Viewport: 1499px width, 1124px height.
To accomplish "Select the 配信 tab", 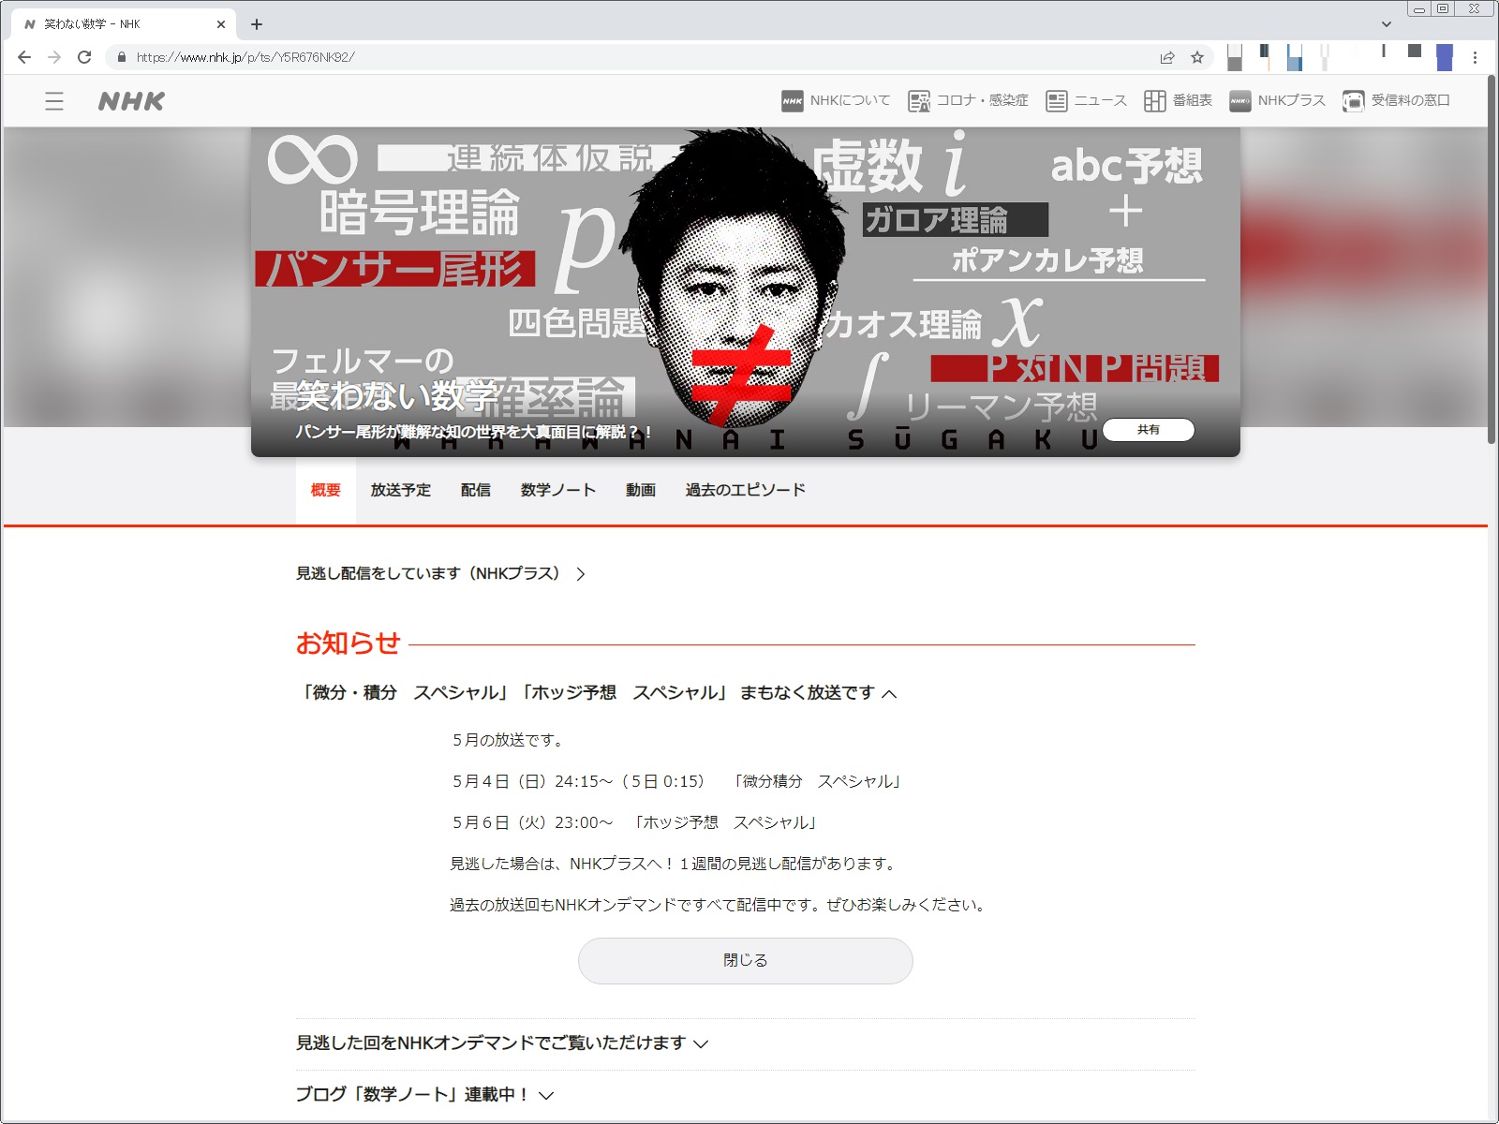I will pyautogui.click(x=476, y=490).
